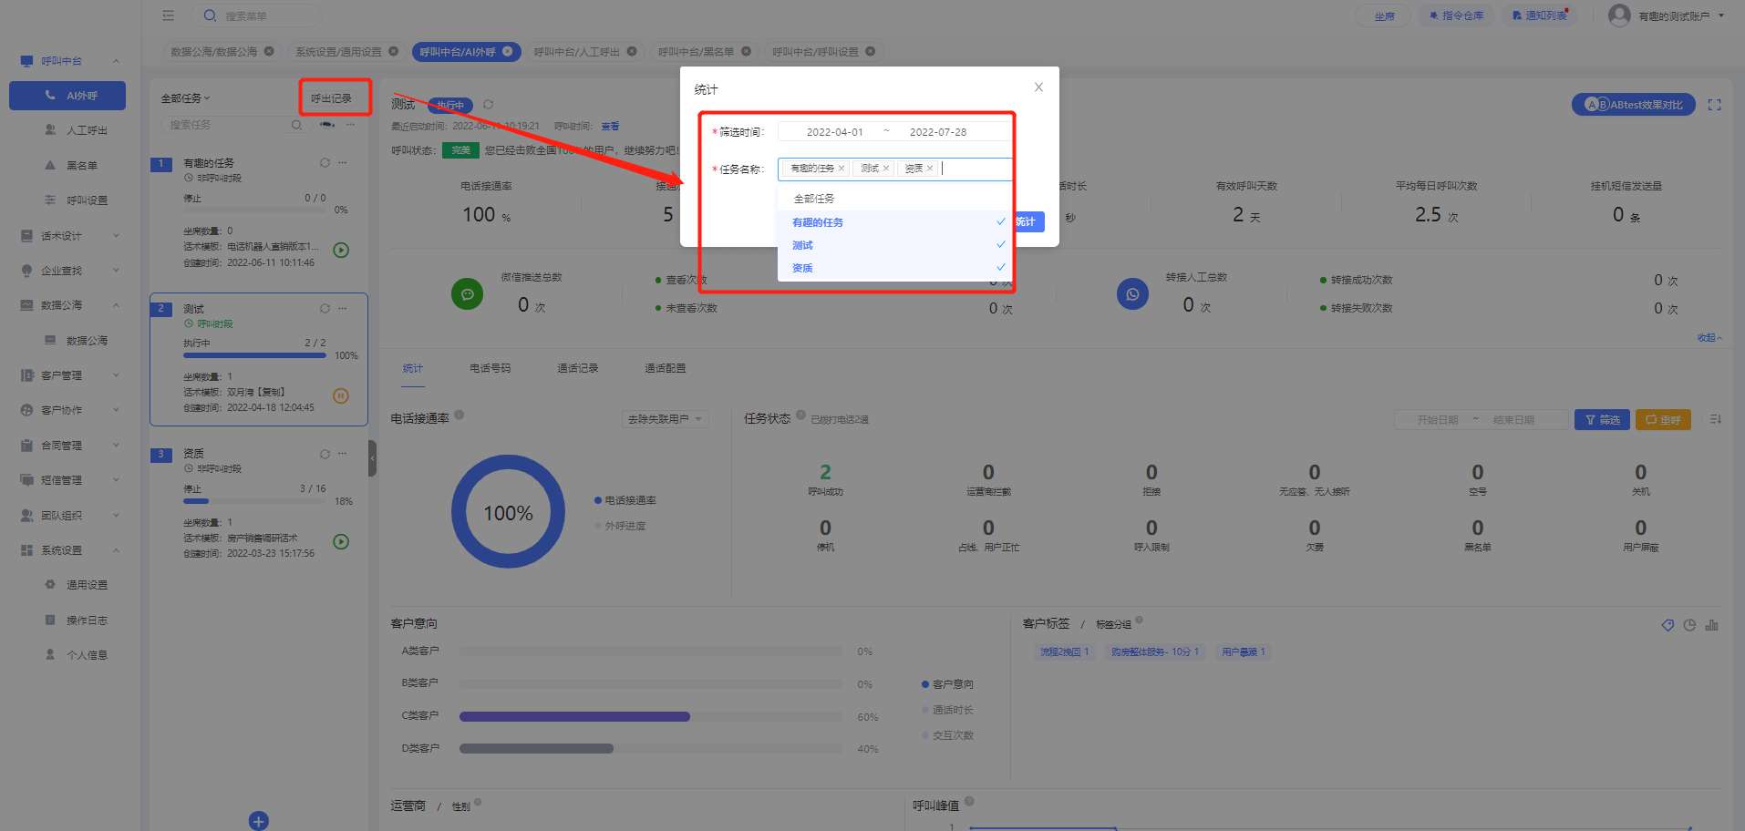Collapse the stats panel with 收起 link
Image resolution: width=1745 pixels, height=831 pixels.
click(1709, 337)
